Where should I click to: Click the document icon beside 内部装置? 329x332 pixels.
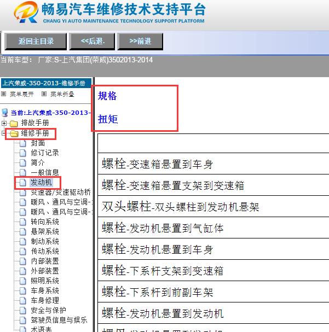coord(22,261)
